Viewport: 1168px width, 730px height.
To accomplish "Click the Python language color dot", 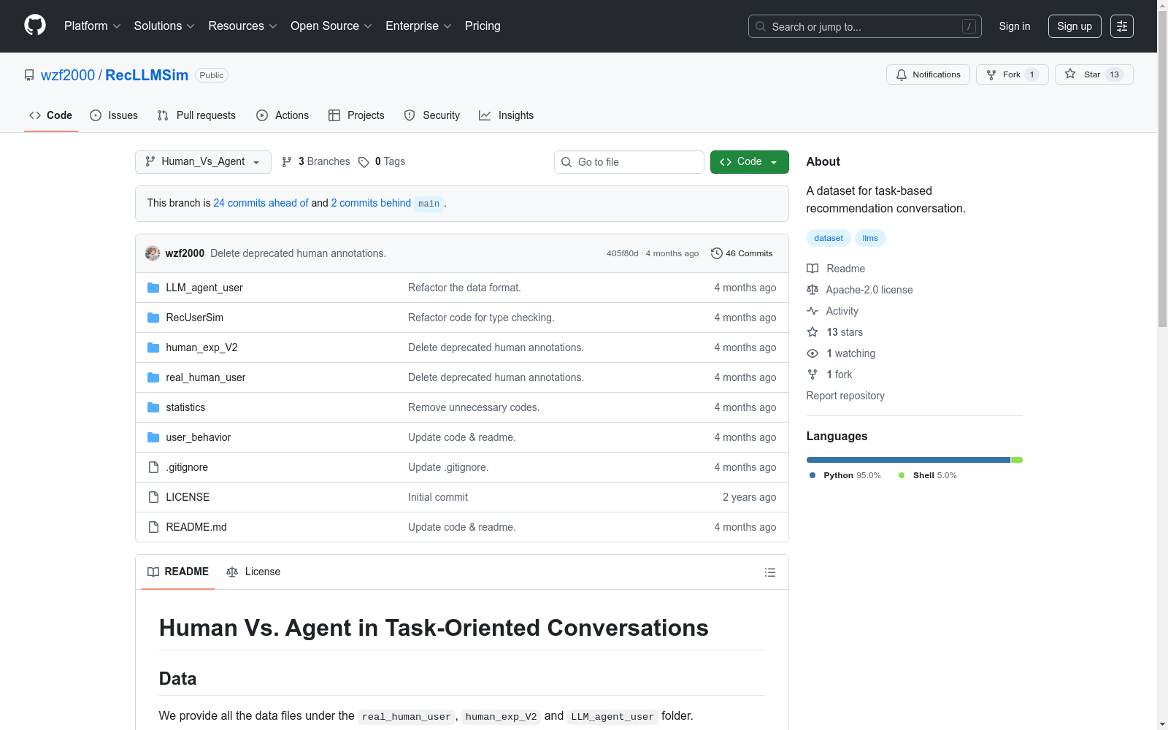I will [812, 475].
